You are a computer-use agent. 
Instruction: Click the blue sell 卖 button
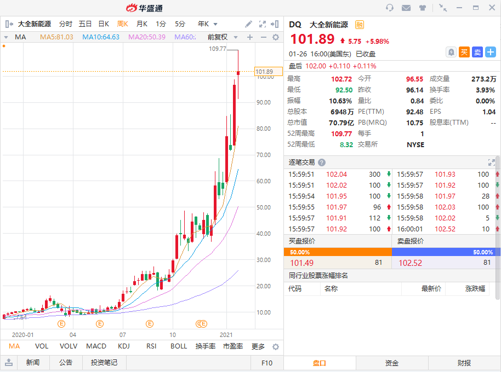coord(477,52)
